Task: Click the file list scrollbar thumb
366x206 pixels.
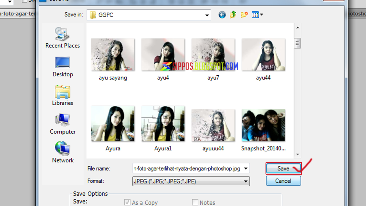Action: pos(297,43)
